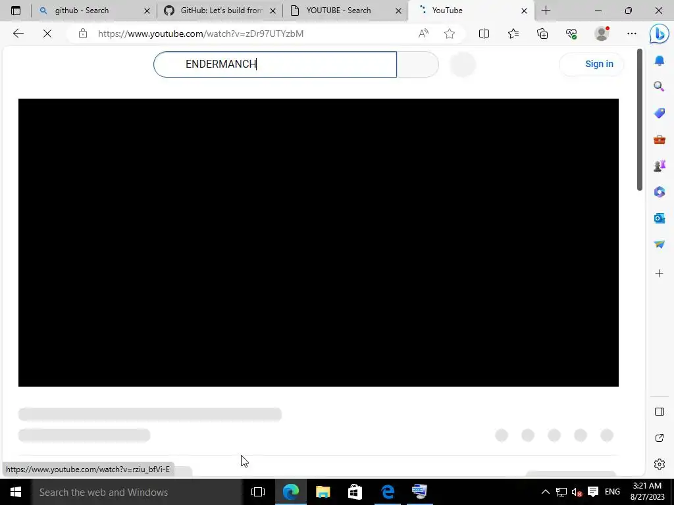Click Search the web and Windows box
Viewport: 674px width, 505px height.
click(x=137, y=492)
